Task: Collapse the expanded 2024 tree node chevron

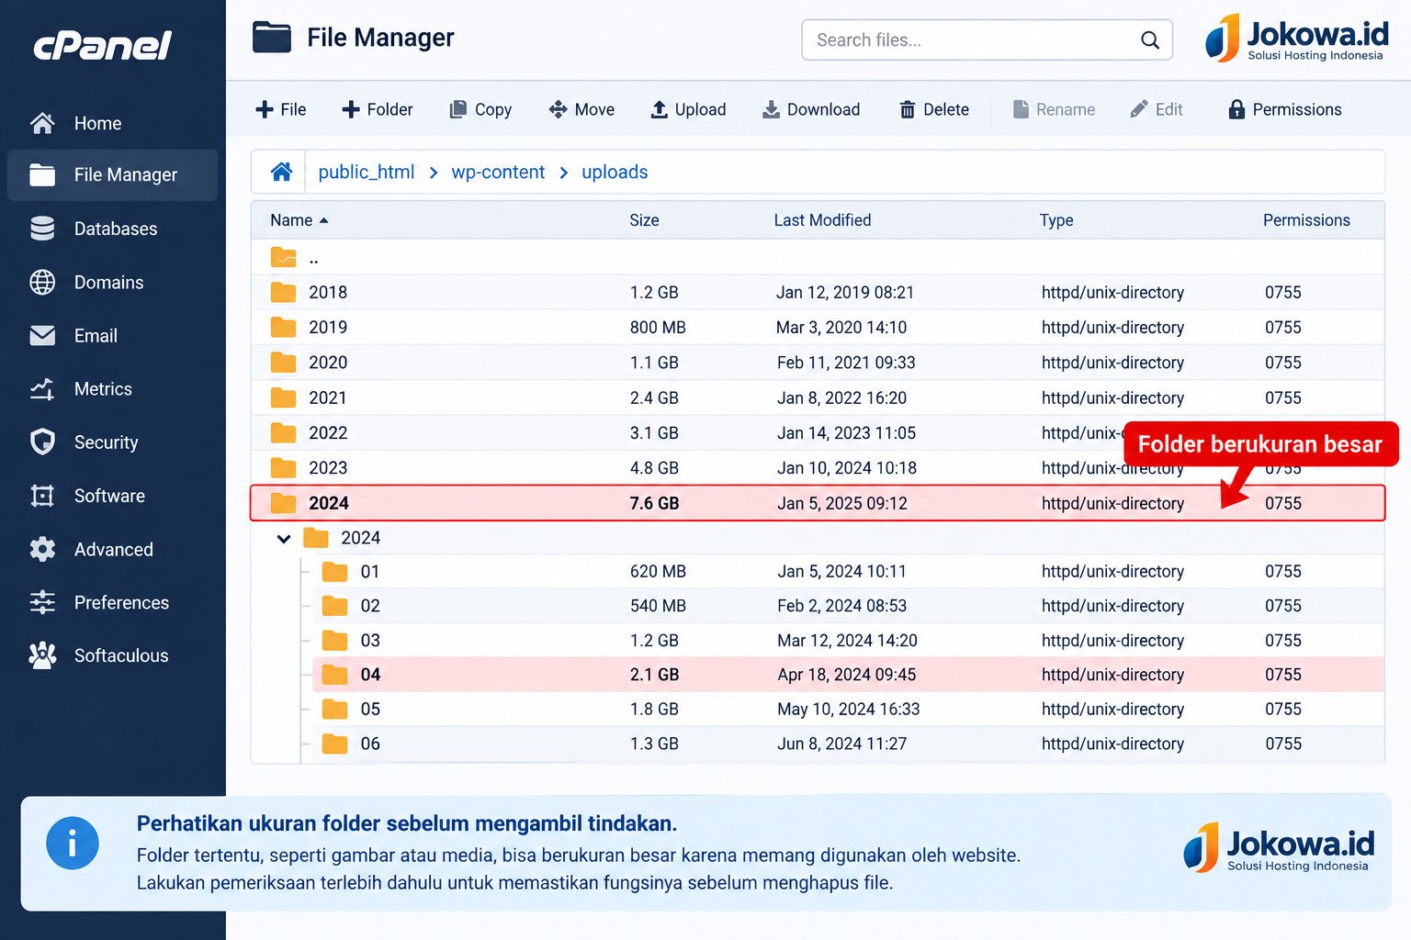Action: [284, 539]
